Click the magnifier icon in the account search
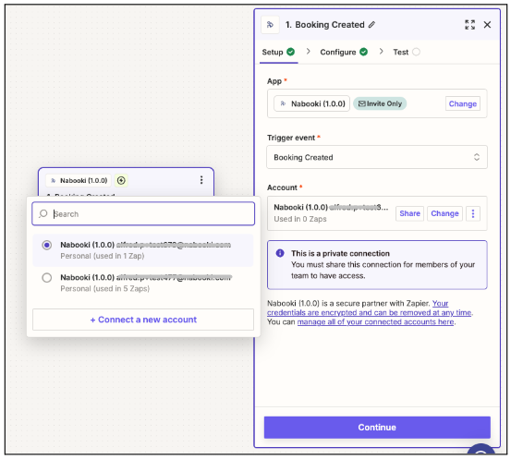This screenshot has width=511, height=459. tap(43, 213)
